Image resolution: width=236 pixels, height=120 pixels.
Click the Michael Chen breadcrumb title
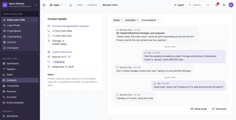point(110,5)
